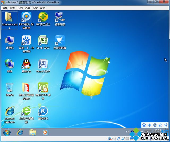Click the VirtualBox optical disc status icon
The width and height of the screenshot is (170, 142).
pyautogui.click(x=114, y=139)
